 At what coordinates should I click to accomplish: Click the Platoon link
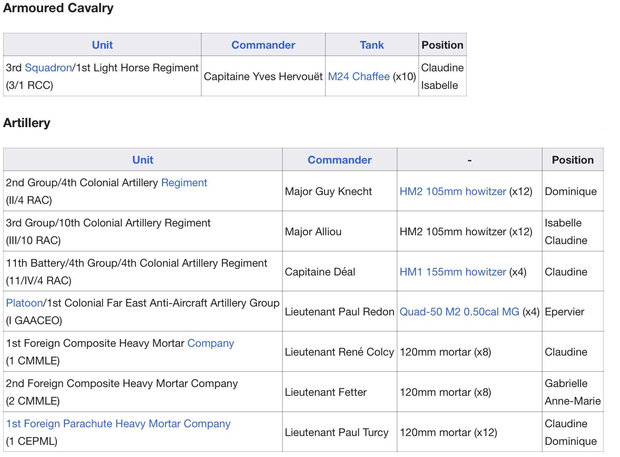point(24,303)
